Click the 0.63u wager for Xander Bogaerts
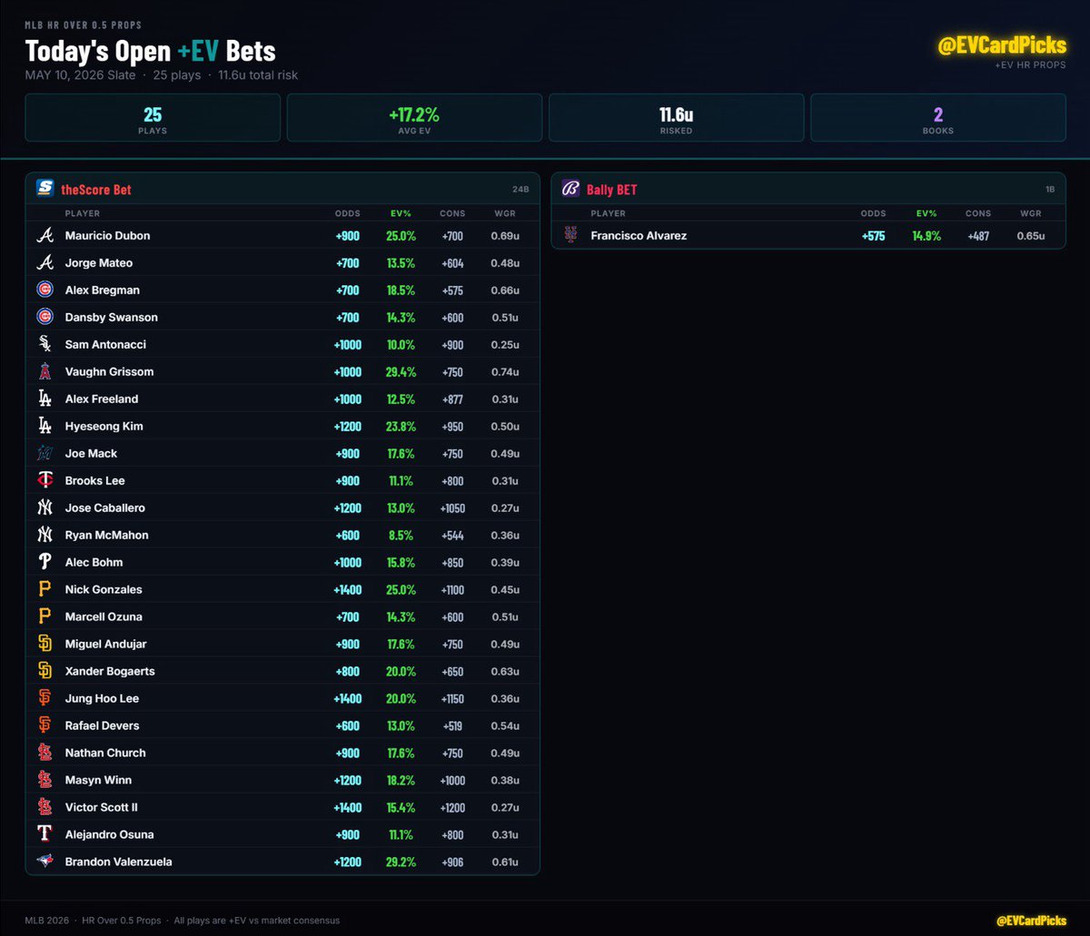 pyautogui.click(x=505, y=671)
